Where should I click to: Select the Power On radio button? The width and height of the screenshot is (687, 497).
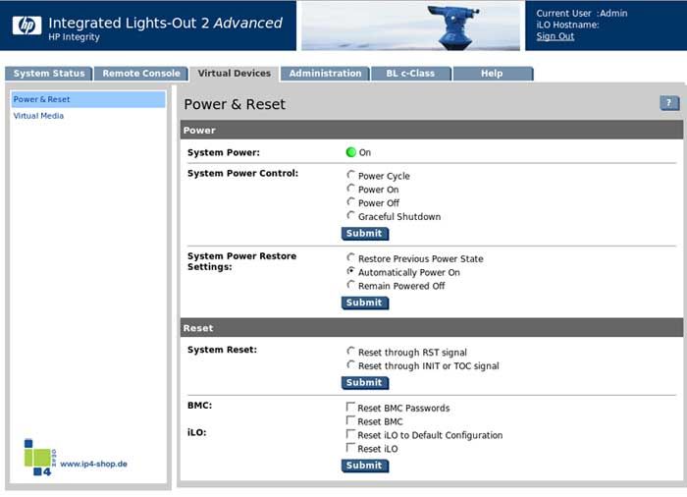coord(350,189)
